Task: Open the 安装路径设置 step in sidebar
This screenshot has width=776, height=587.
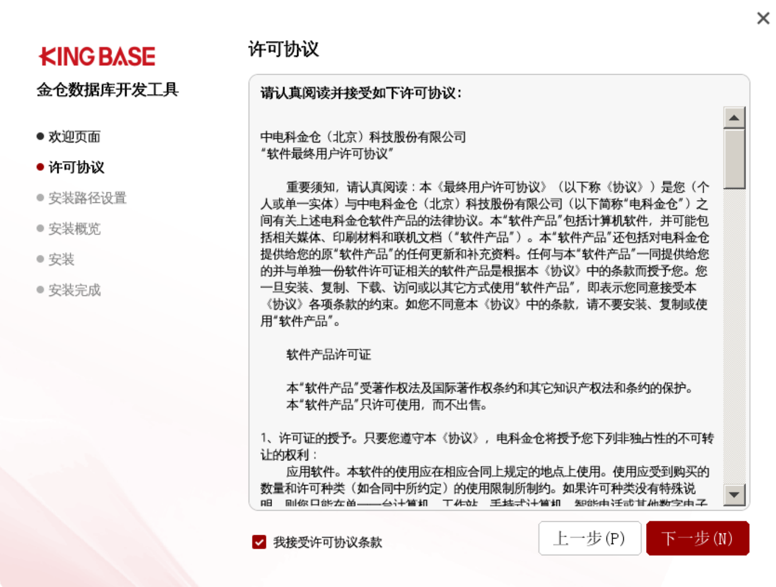Action: [87, 198]
